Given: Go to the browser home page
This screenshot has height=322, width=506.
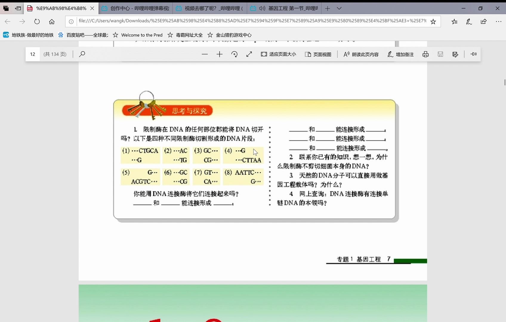Looking at the screenshot, I should [52, 21].
